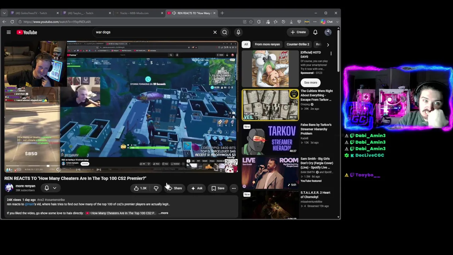The width and height of the screenshot is (453, 255).
Task: Click the YouTube search magnifier button
Action: pos(225,32)
